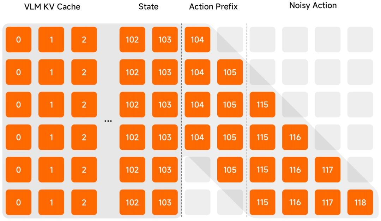Image resolution: width=381 pixels, height=221 pixels.
Task: Click the 105 cell in the fifth row
Action: [x=230, y=170]
